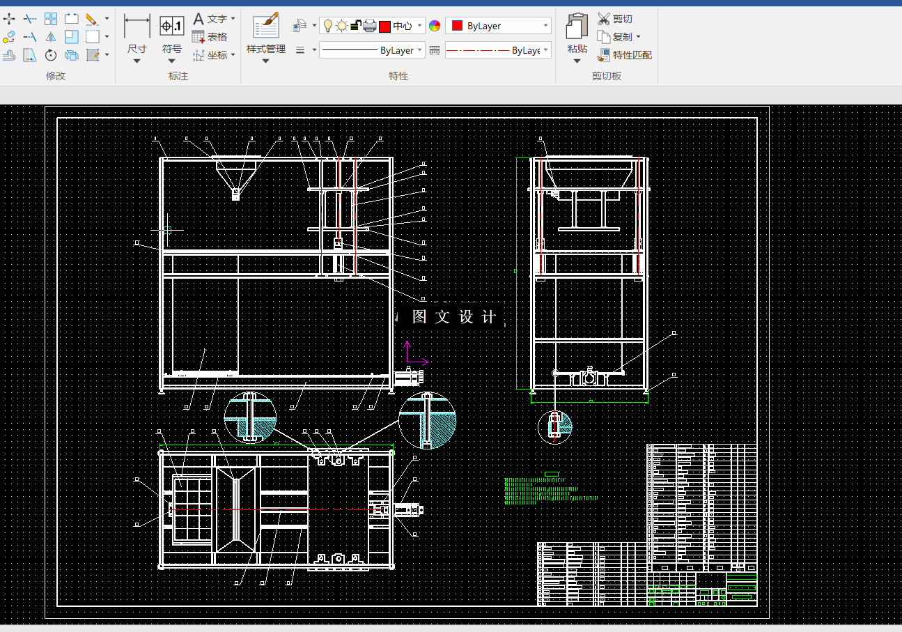Click the red ByLayer color square

click(x=457, y=26)
